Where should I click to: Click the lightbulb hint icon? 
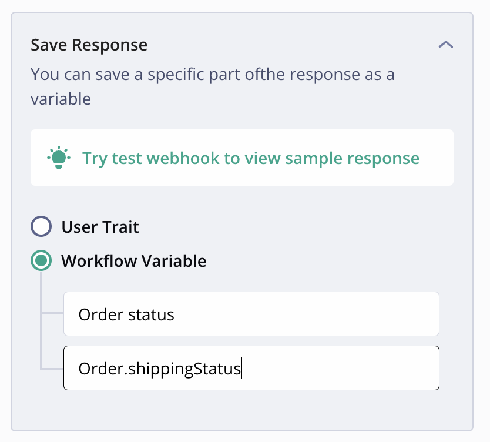(59, 158)
